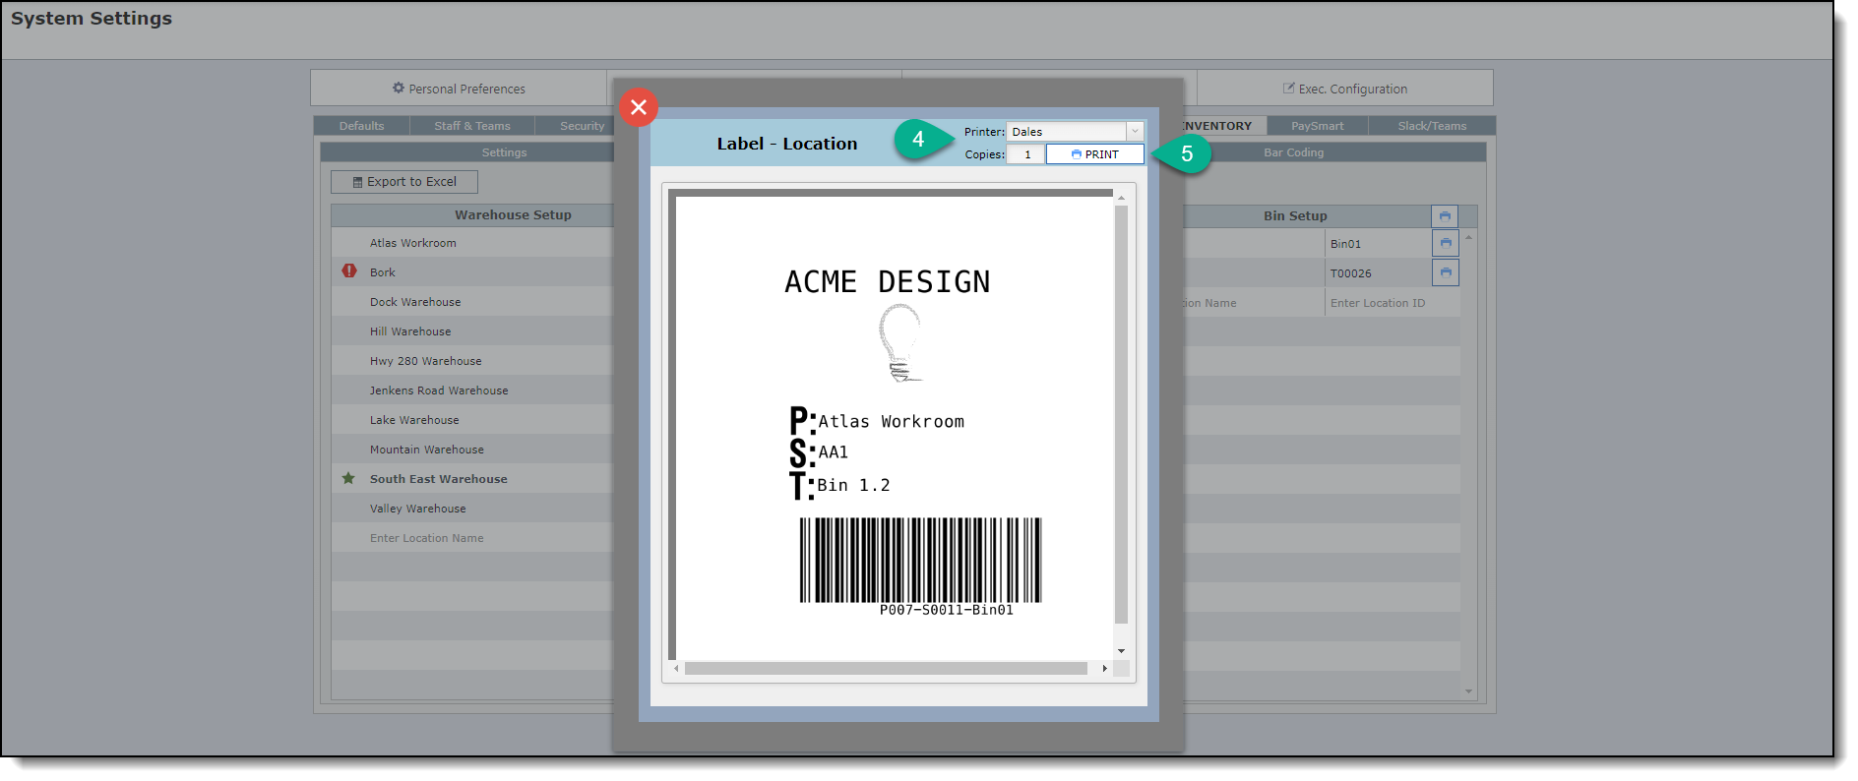Select Bork warehouse row
Screen dimensions: 1858x781
(x=472, y=272)
